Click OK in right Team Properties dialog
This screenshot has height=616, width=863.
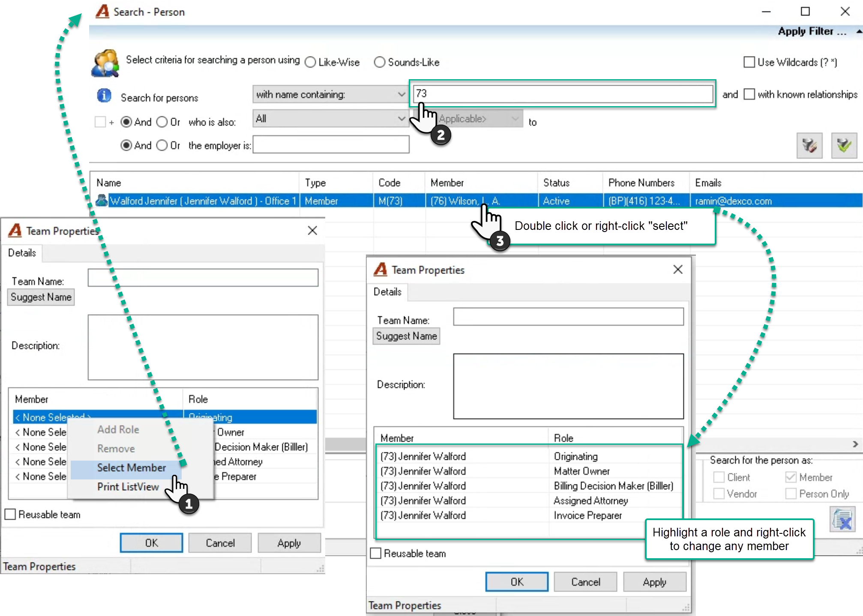click(x=517, y=582)
